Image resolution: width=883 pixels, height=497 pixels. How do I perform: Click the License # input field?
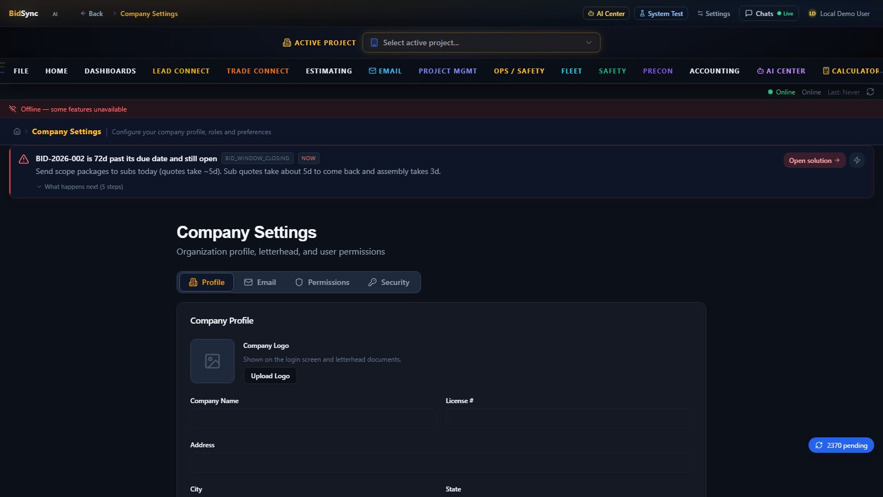click(x=569, y=419)
